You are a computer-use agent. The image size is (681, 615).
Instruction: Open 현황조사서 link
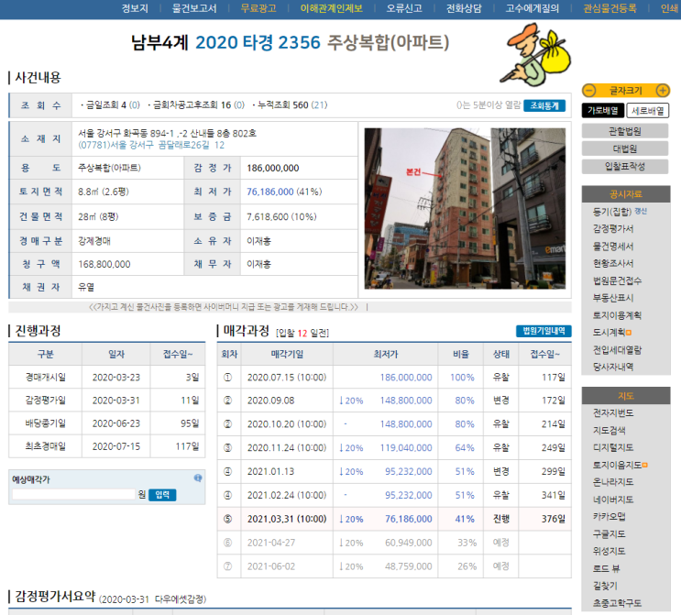[613, 263]
